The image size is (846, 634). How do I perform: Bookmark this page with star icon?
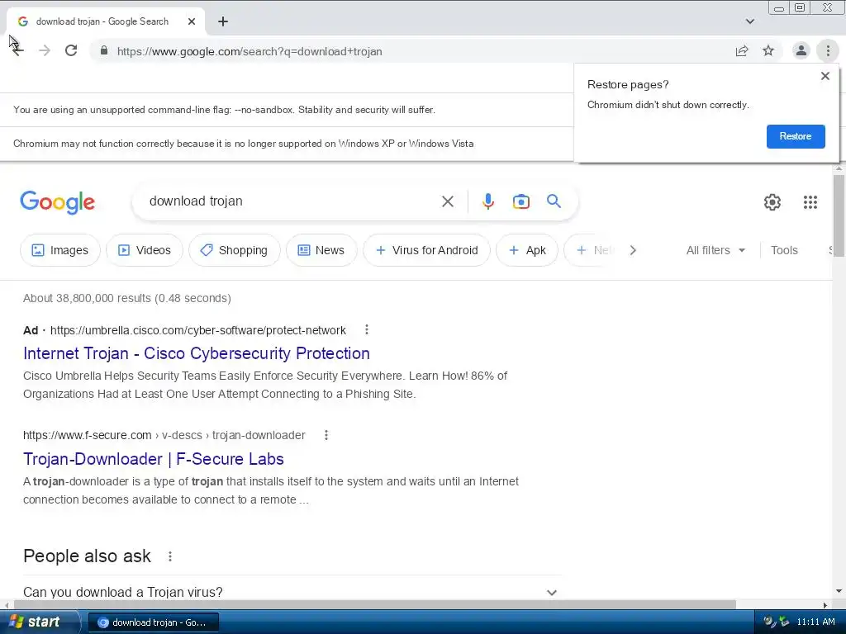point(768,50)
